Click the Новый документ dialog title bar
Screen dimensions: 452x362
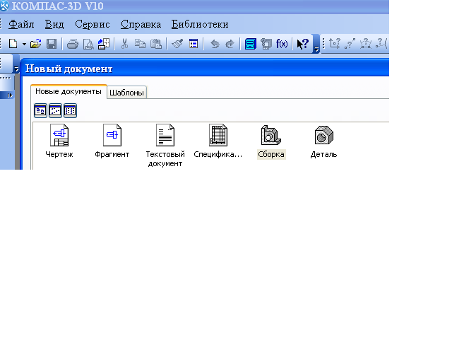206,69
